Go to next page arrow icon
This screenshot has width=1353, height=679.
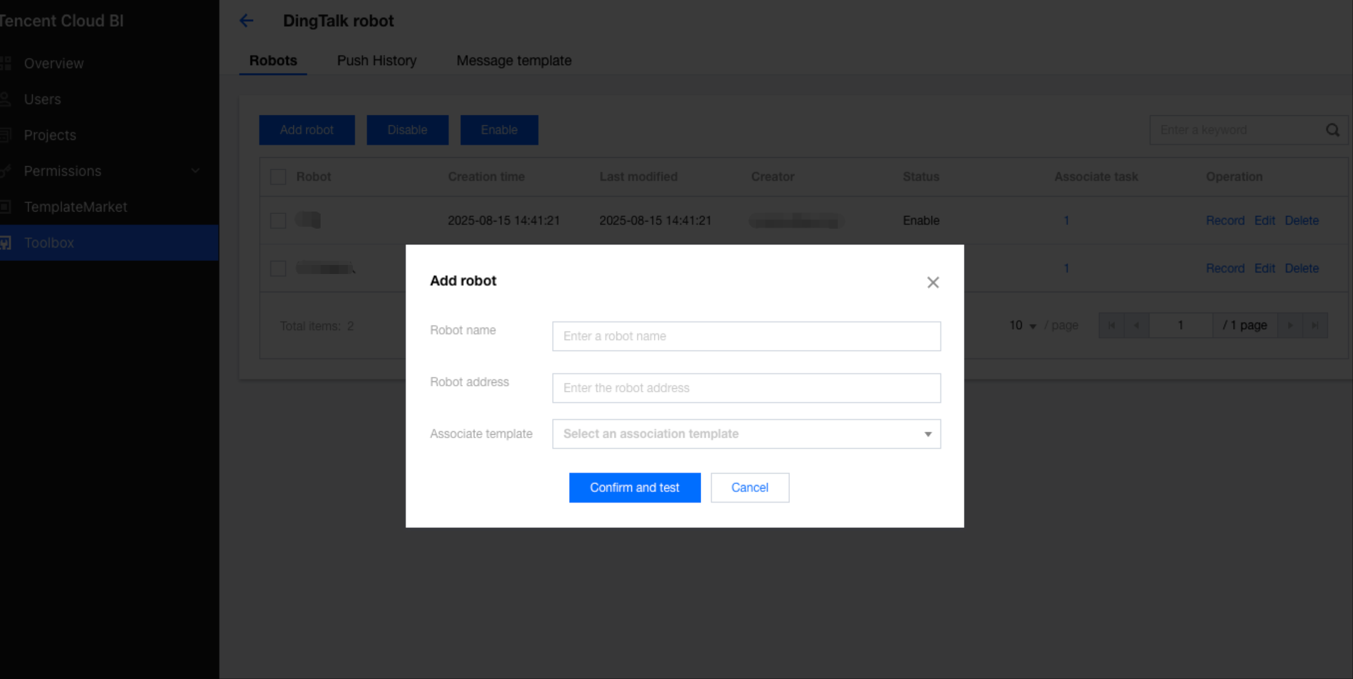[1290, 325]
